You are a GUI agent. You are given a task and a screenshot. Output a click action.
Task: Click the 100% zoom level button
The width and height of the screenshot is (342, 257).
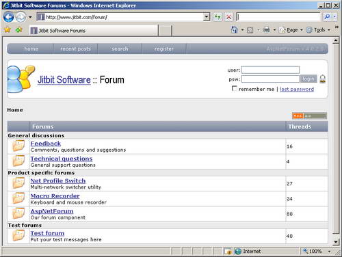click(313, 252)
